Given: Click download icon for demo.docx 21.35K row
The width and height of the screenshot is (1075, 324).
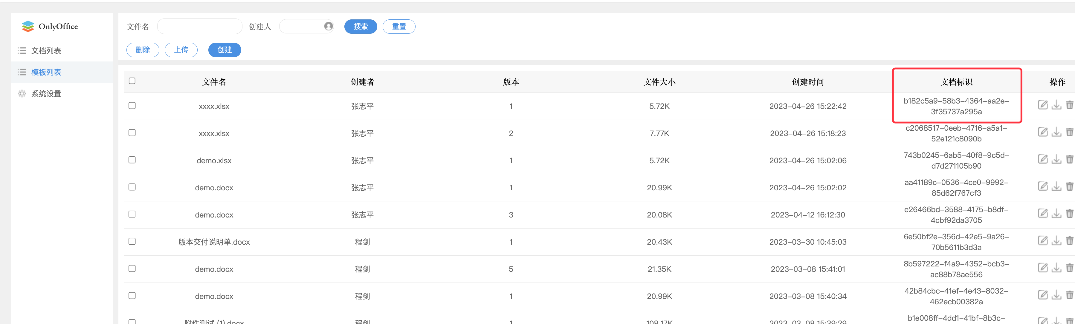Looking at the screenshot, I should tap(1056, 268).
